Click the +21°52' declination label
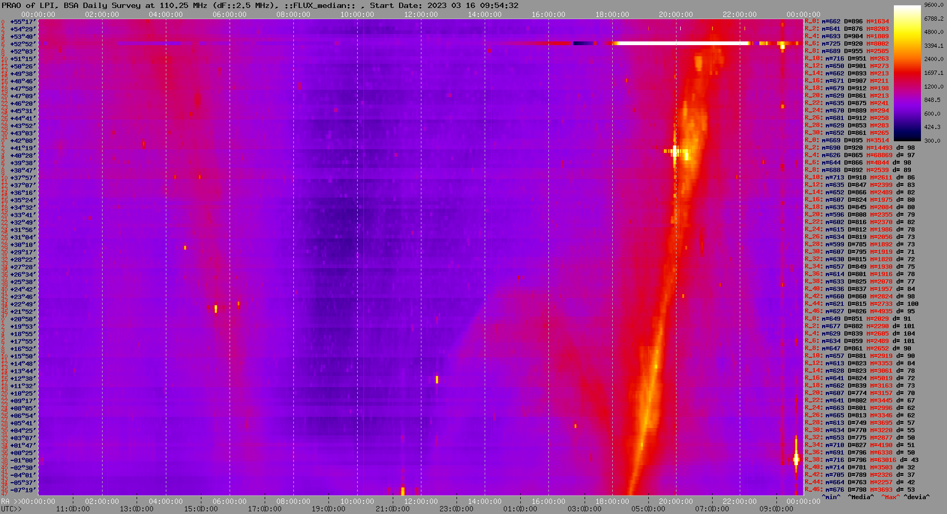The image size is (947, 514). pos(23,311)
